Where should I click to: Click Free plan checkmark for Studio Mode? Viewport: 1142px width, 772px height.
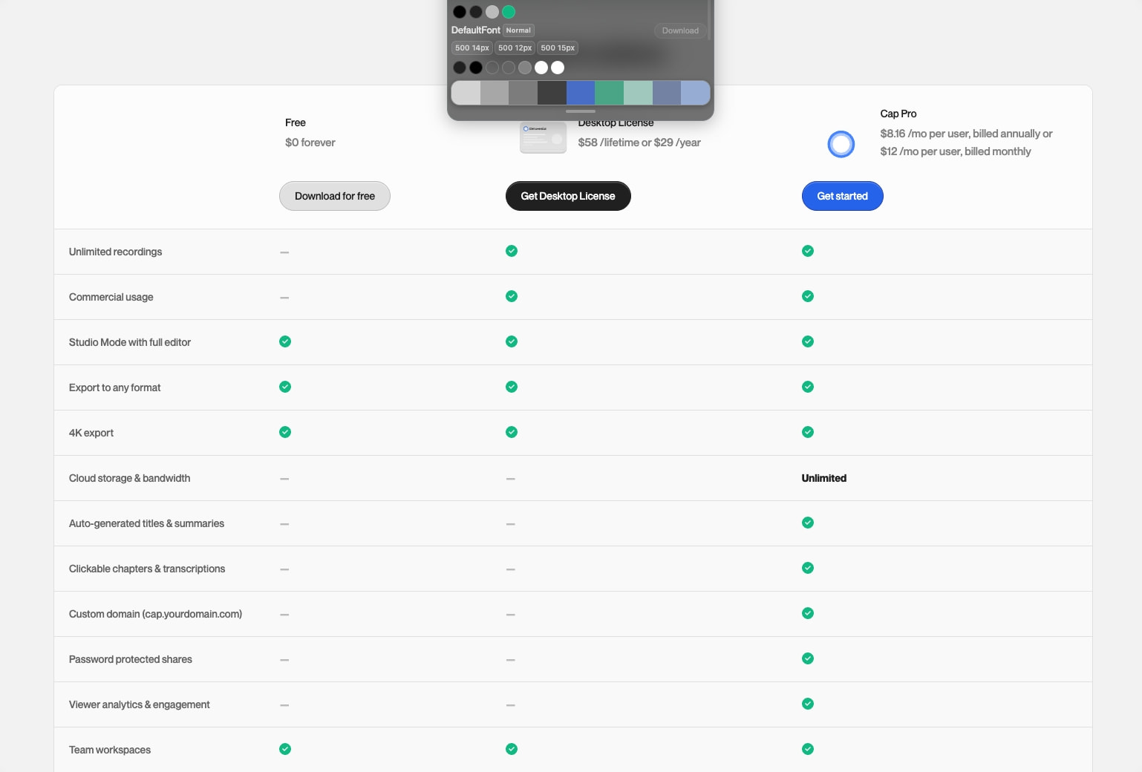pos(285,341)
